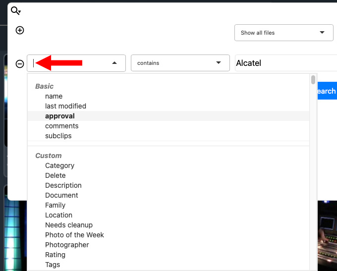This screenshot has width=337, height=271.
Task: Choose the highlighted 'approval' option
Action: [x=60, y=116]
